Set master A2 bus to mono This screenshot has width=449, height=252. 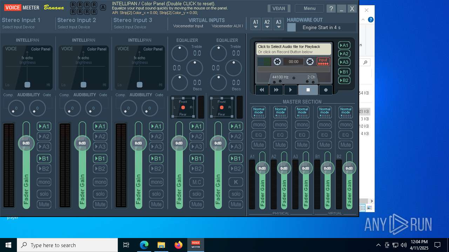(280, 125)
